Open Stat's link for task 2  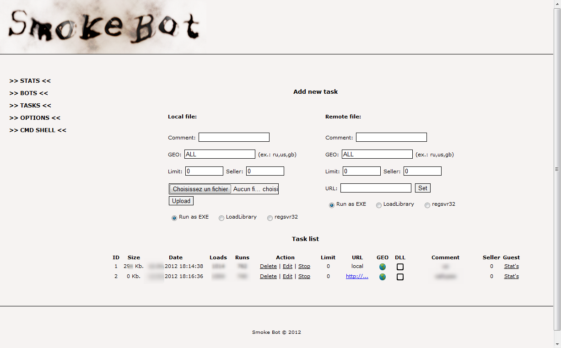tap(511, 276)
